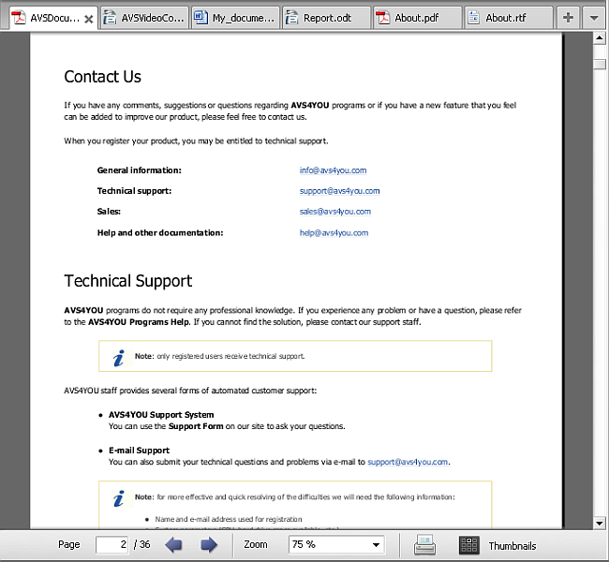Click the Contact Us heading
Image resolution: width=609 pixels, height=562 pixels.
coord(102,77)
